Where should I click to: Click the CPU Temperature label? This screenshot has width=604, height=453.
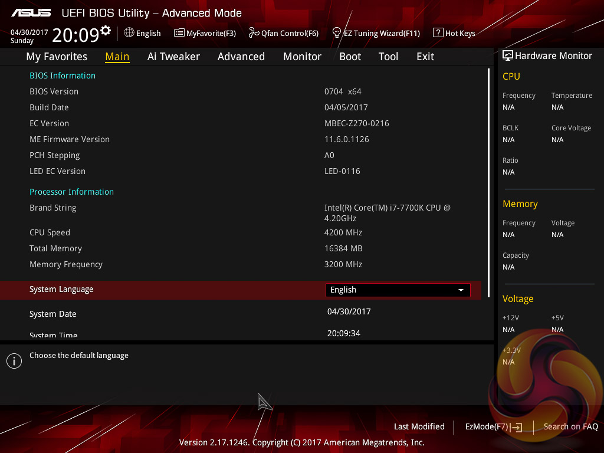coord(572,96)
